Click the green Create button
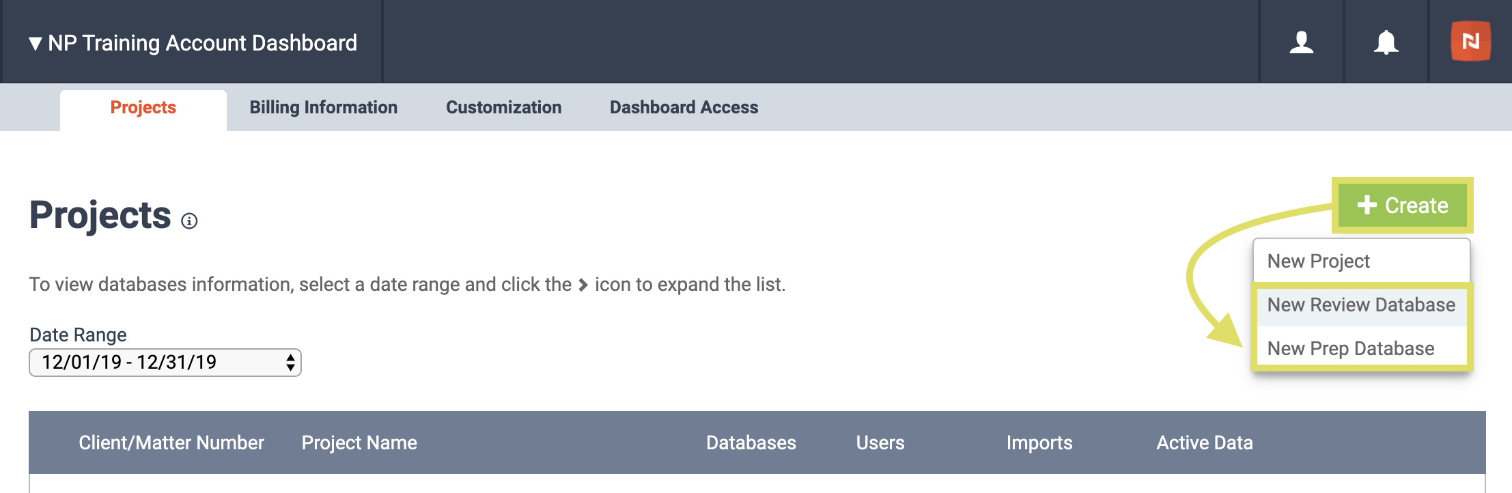Screen dimensions: 1512x493 (1403, 205)
